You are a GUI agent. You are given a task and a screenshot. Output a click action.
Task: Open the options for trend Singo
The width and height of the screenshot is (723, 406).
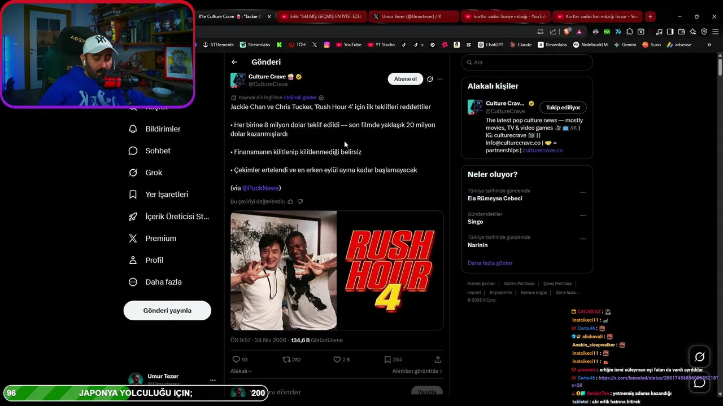[x=583, y=215]
